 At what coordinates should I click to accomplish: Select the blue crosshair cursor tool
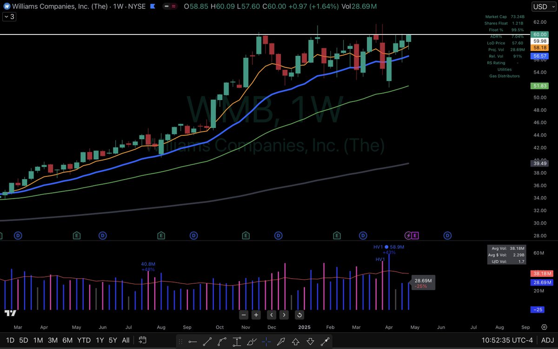pos(266,341)
